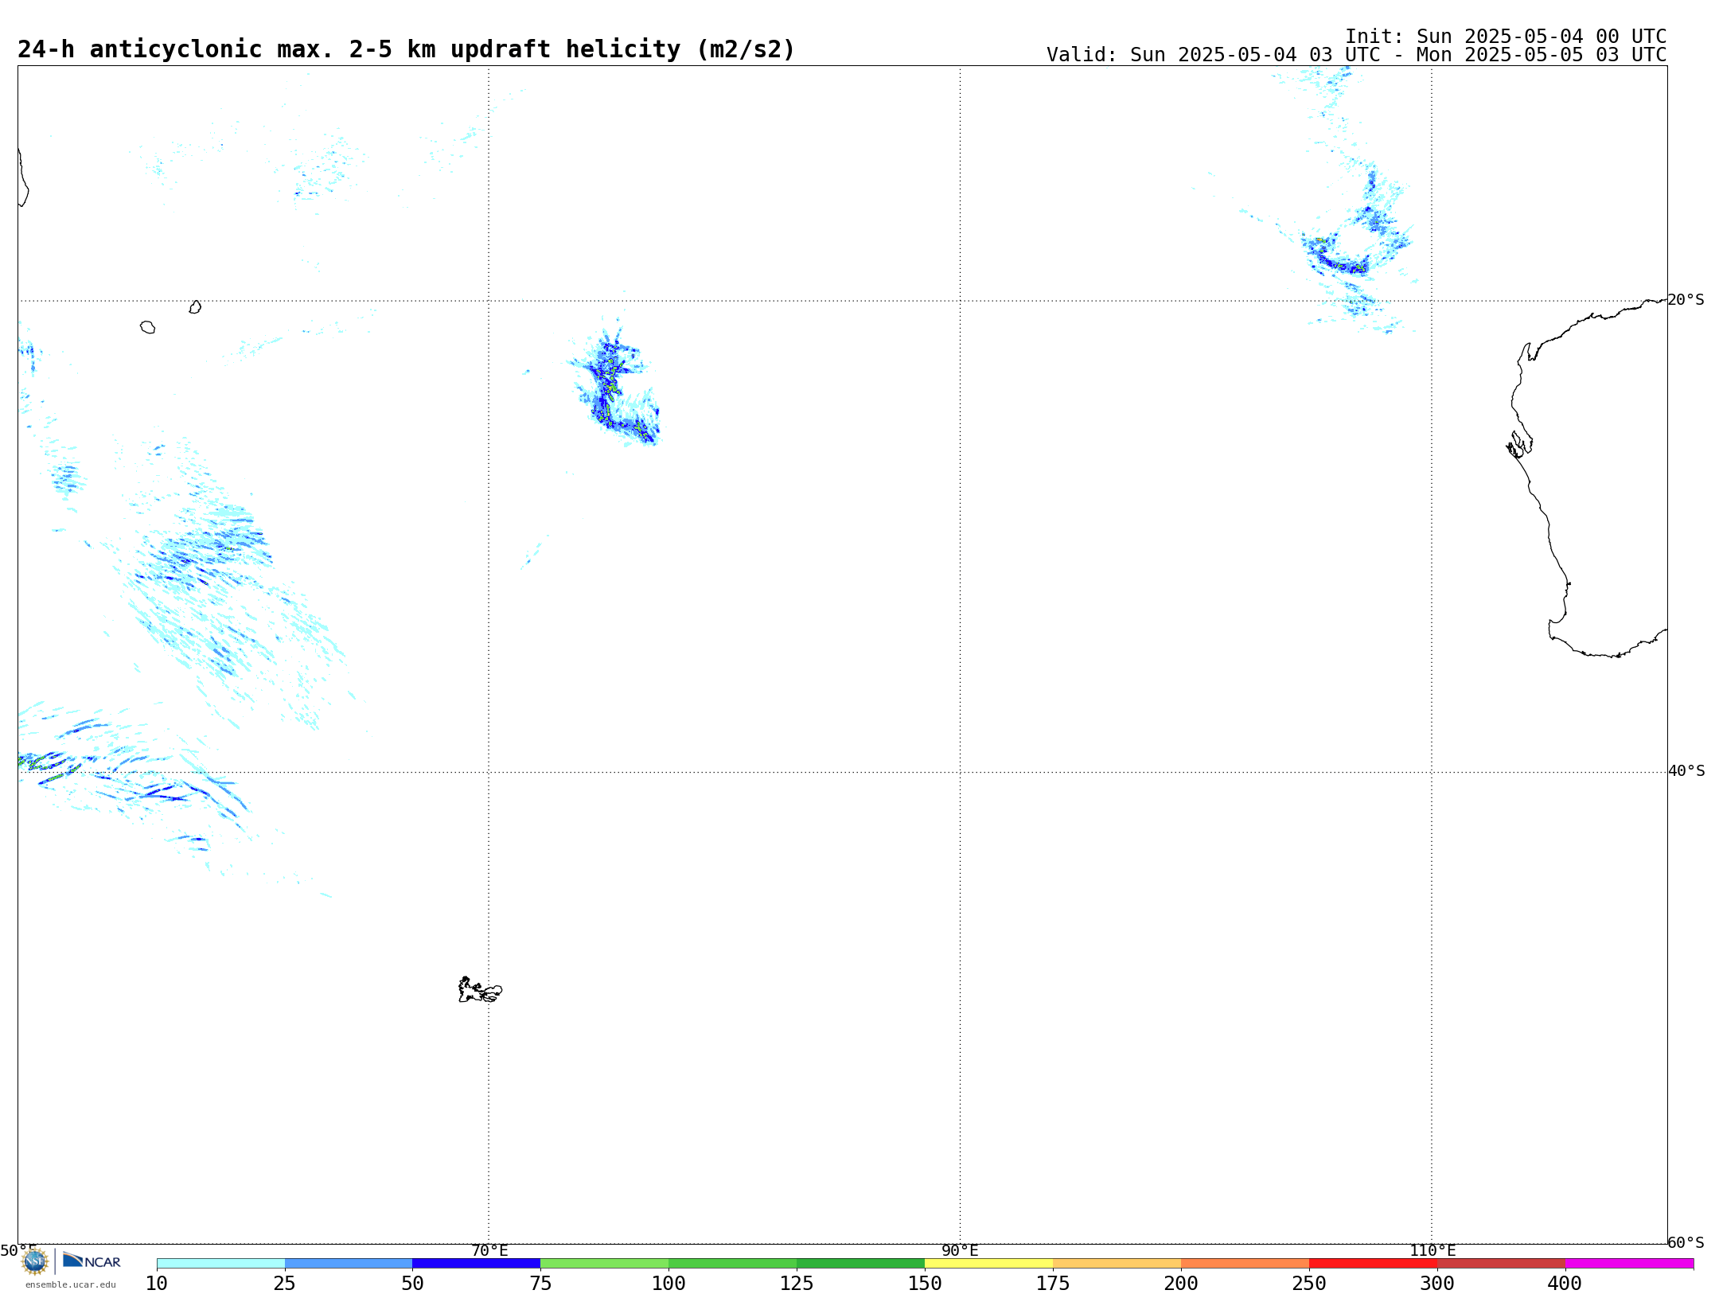This screenshot has width=1719, height=1294.
Task: Click the 40°S latitude label
Action: point(1686,771)
